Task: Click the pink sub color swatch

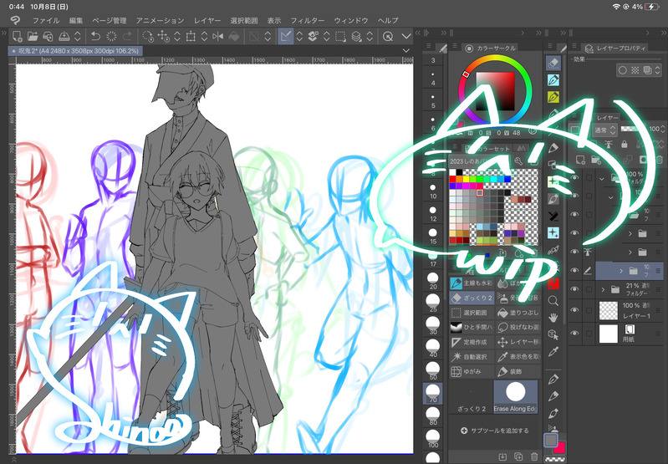Action: [559, 447]
